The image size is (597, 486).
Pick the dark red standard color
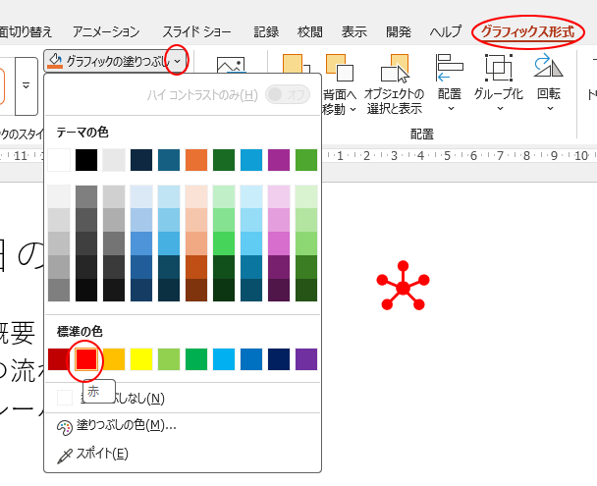click(58, 359)
